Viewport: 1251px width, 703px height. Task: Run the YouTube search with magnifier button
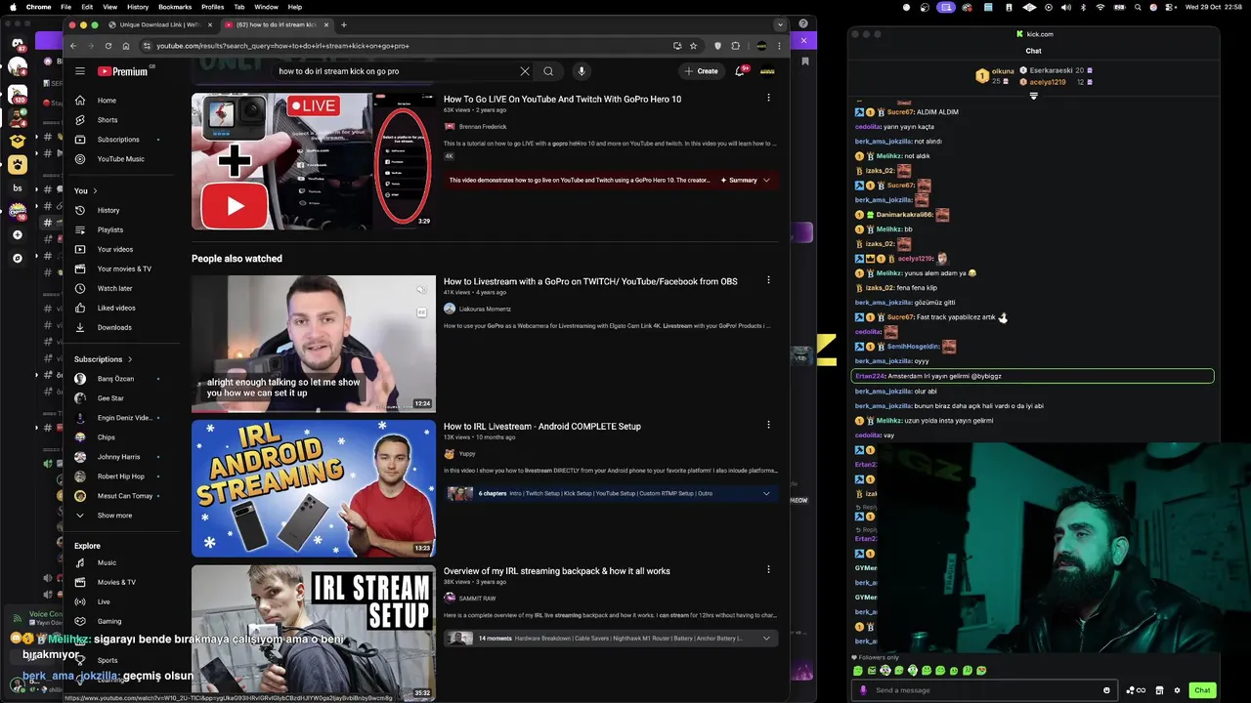pyautogui.click(x=548, y=71)
